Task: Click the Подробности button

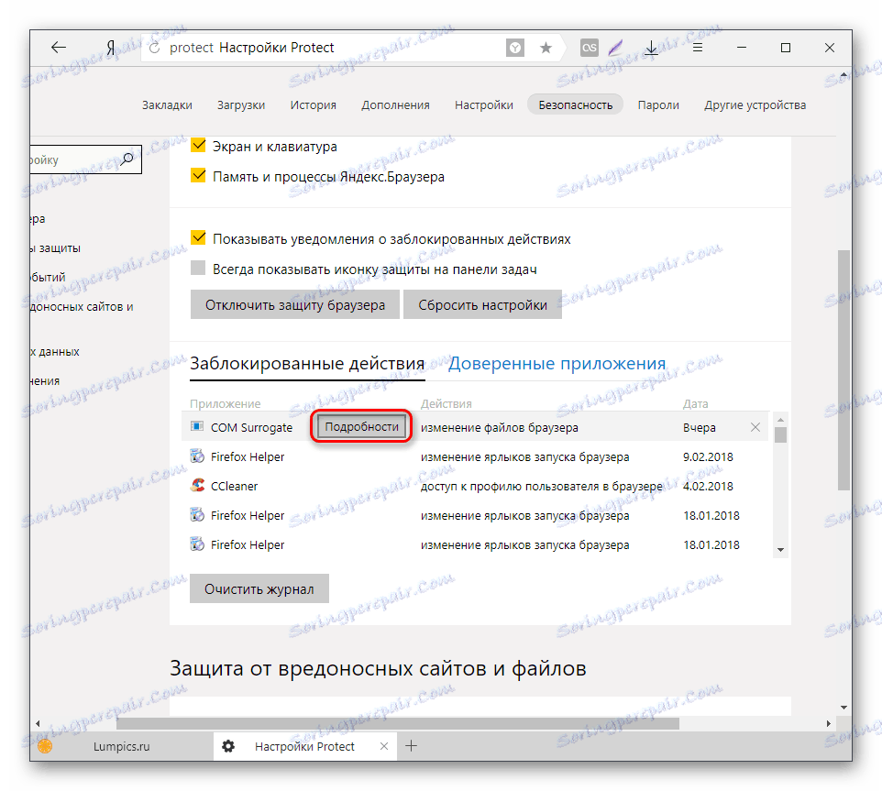Action: point(361,427)
